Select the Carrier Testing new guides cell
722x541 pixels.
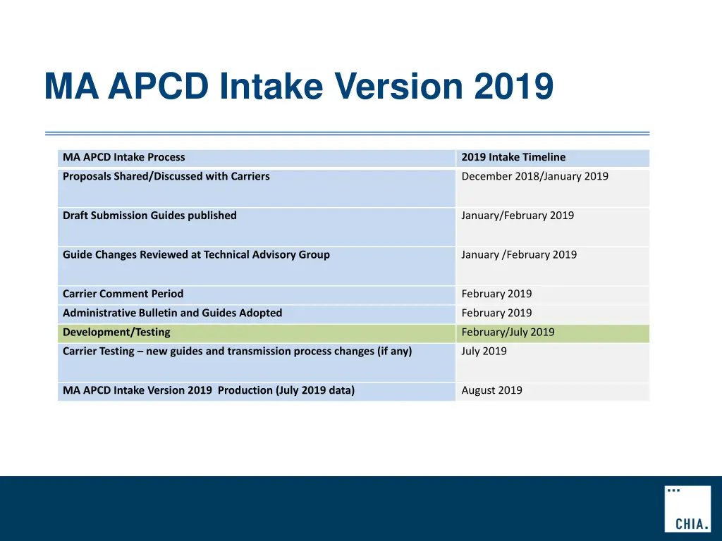click(x=237, y=352)
